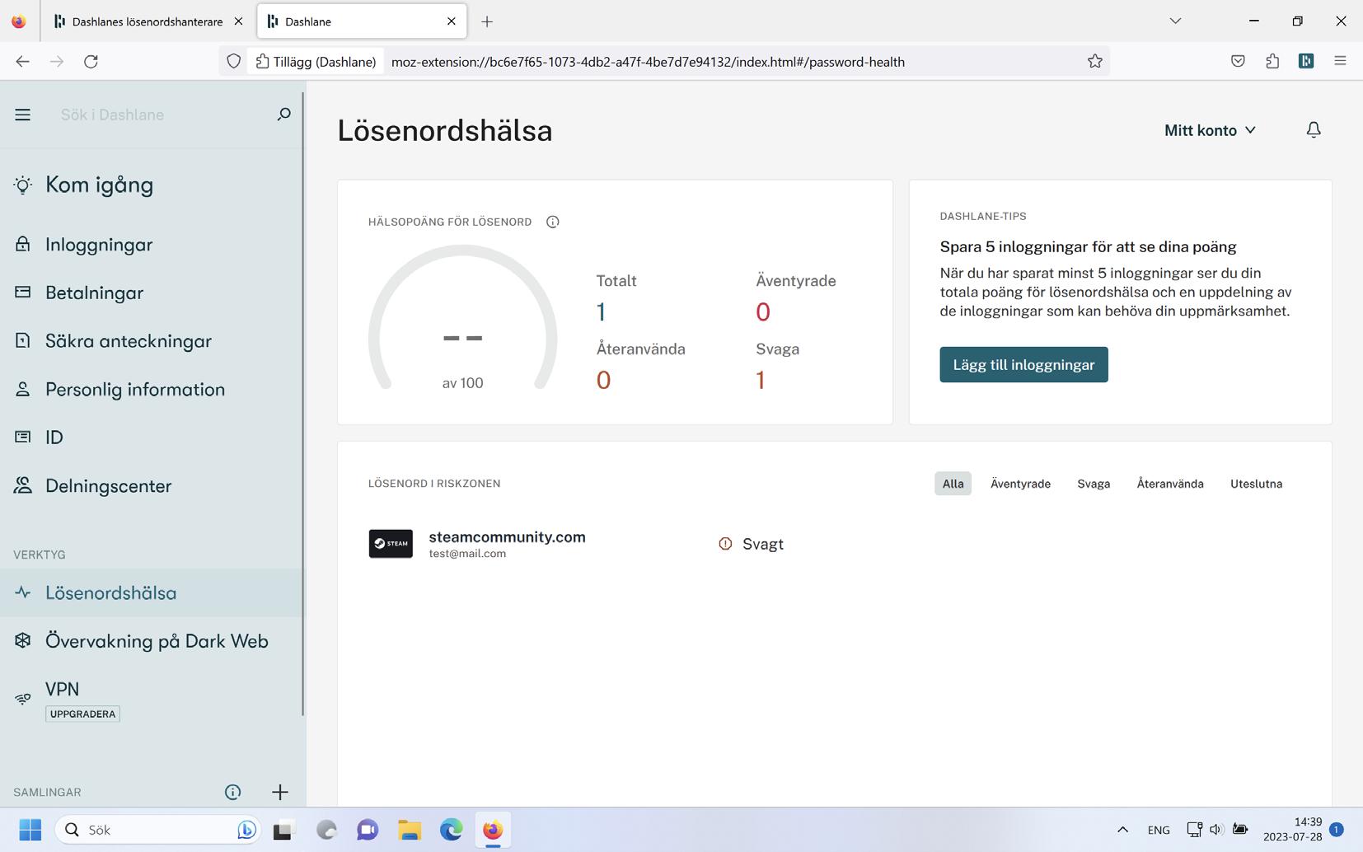This screenshot has height=852, width=1363.
Task: Filter by Svaga passwords
Action: 1094,484
